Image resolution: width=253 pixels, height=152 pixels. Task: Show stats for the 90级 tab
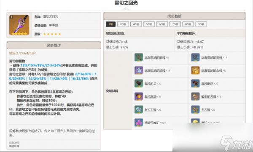[201, 24]
